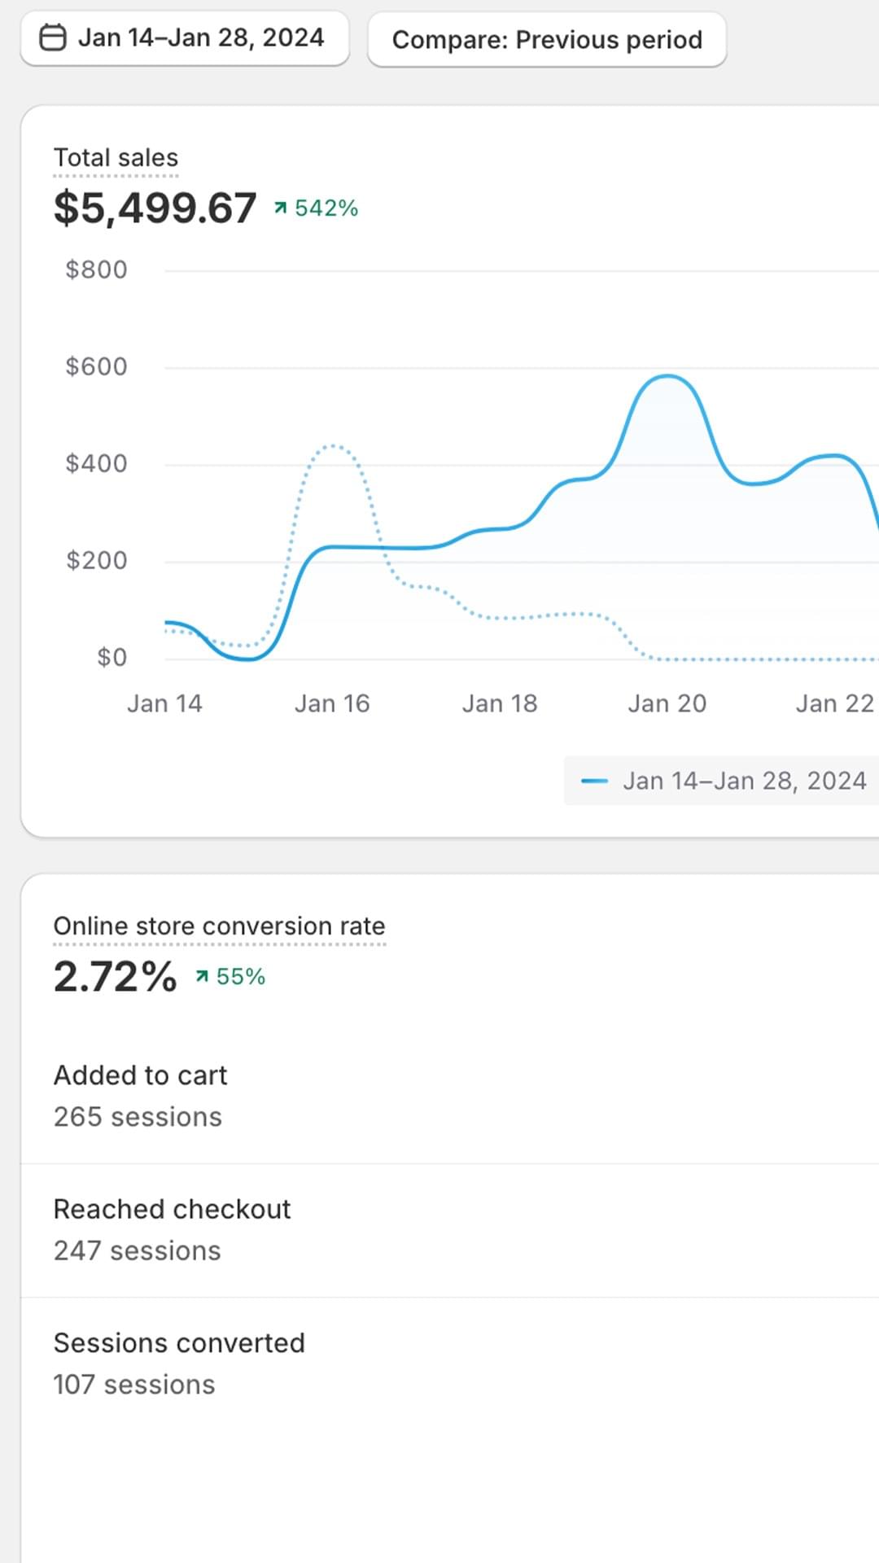Viewport: 879px width, 1563px height.
Task: Click the Jan 14 x-axis label
Action: point(164,703)
